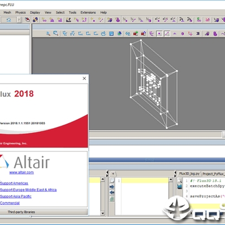Open Support Europe Middle East & Africa link

28,190
